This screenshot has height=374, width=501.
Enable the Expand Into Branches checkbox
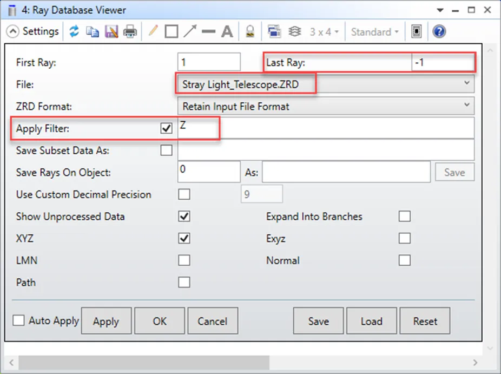[404, 216]
